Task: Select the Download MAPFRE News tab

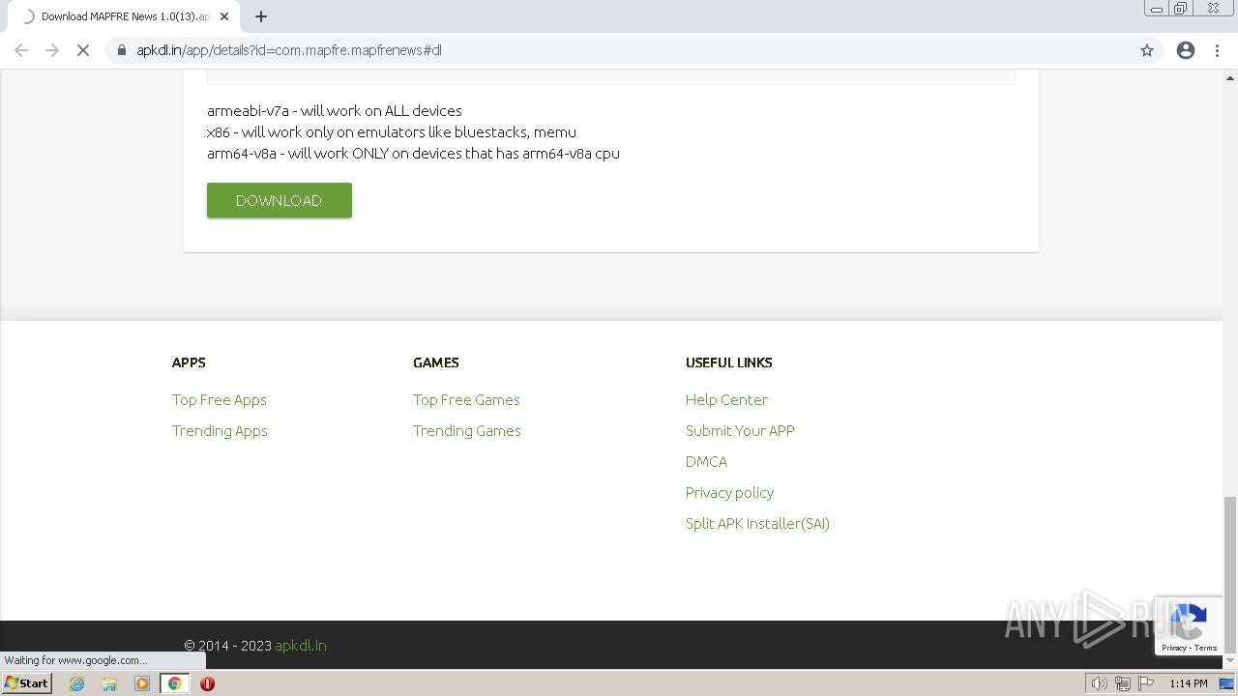Action: tap(124, 16)
